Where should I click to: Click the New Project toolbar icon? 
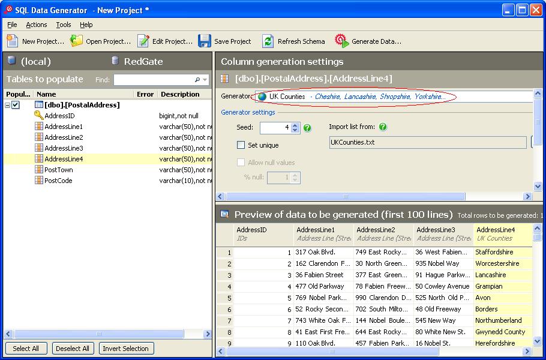[13, 41]
